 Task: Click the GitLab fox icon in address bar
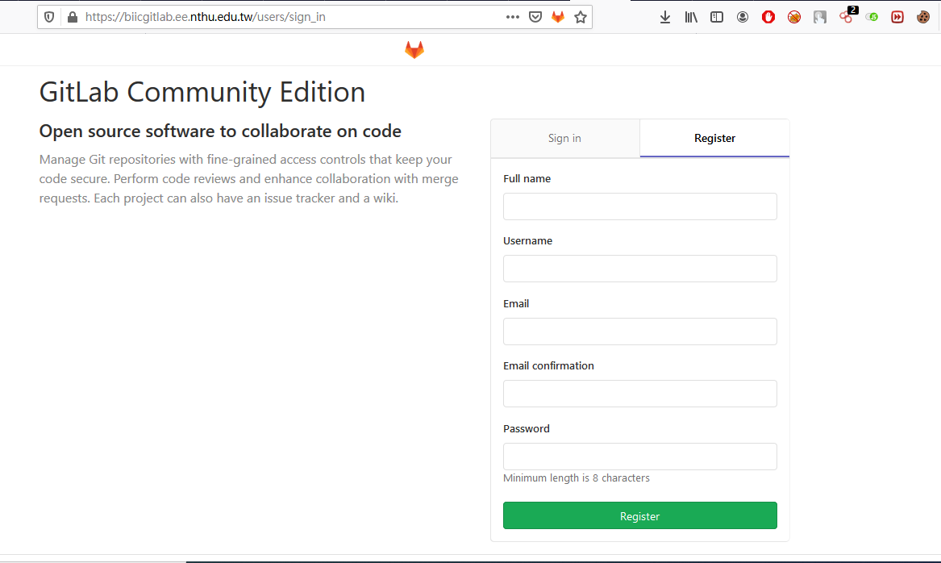[x=558, y=17]
